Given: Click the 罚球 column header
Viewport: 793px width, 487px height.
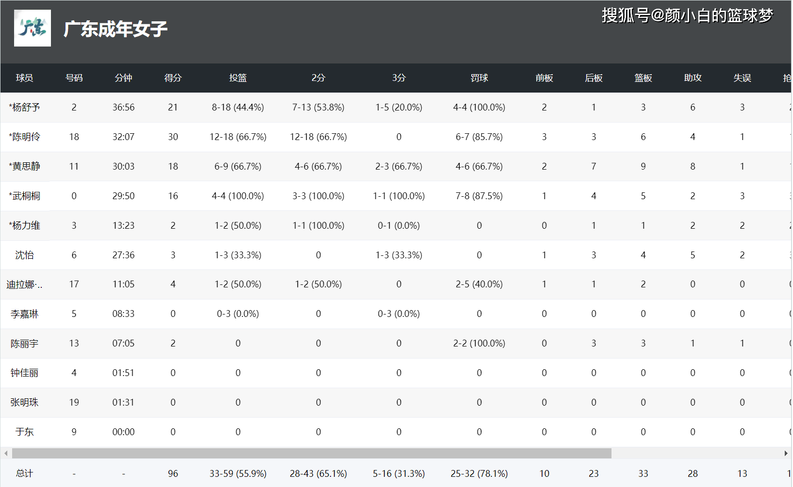Looking at the screenshot, I should point(479,78).
